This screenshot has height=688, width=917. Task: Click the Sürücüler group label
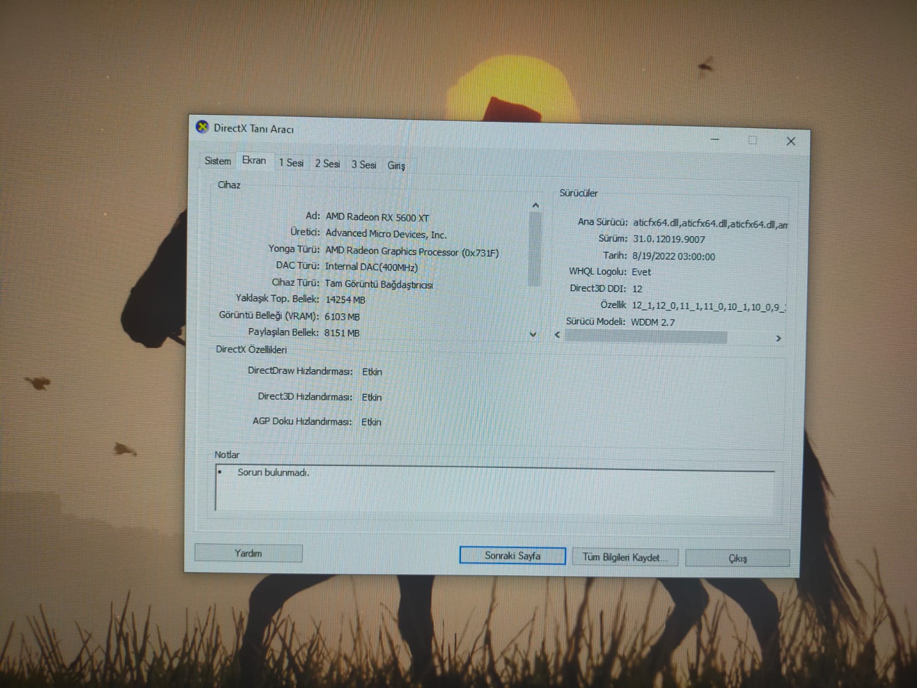(578, 193)
